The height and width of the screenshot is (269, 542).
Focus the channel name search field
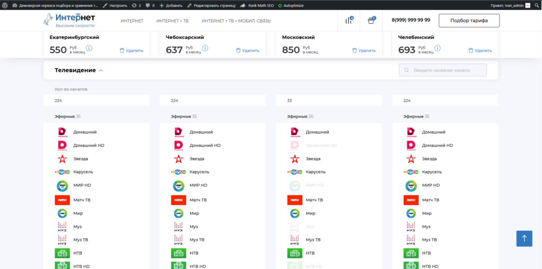click(x=443, y=70)
